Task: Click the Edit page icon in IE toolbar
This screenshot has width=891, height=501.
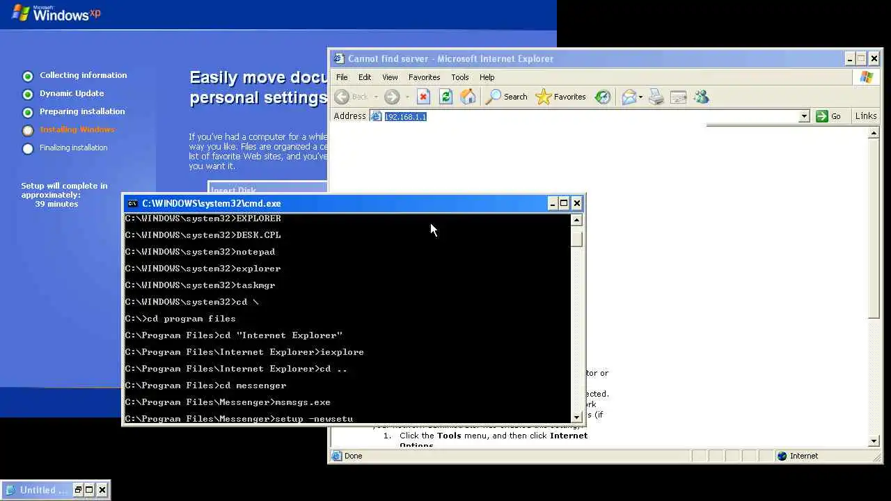Action: [x=679, y=97]
